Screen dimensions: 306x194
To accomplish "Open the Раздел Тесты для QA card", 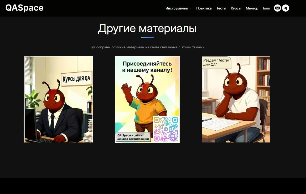I will [236, 99].
